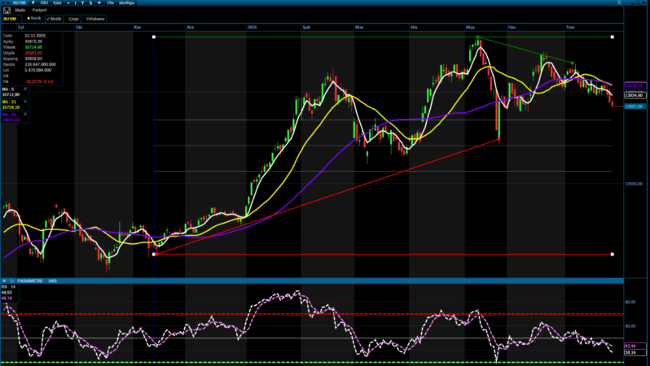Open the Periyot menu
The image size is (650, 366).
39,10
